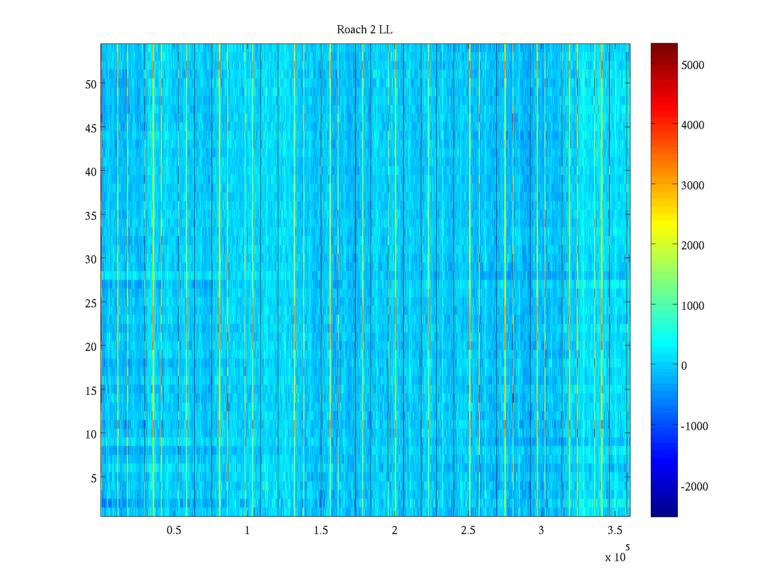This screenshot has height=580, width=773.
Task: Pick the y-axis tick label 30
Action: (x=91, y=259)
